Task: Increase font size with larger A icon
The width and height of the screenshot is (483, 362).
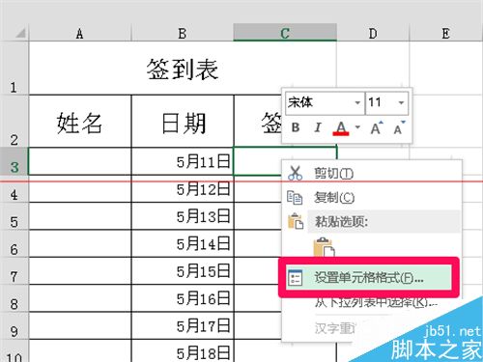Action: tap(376, 127)
